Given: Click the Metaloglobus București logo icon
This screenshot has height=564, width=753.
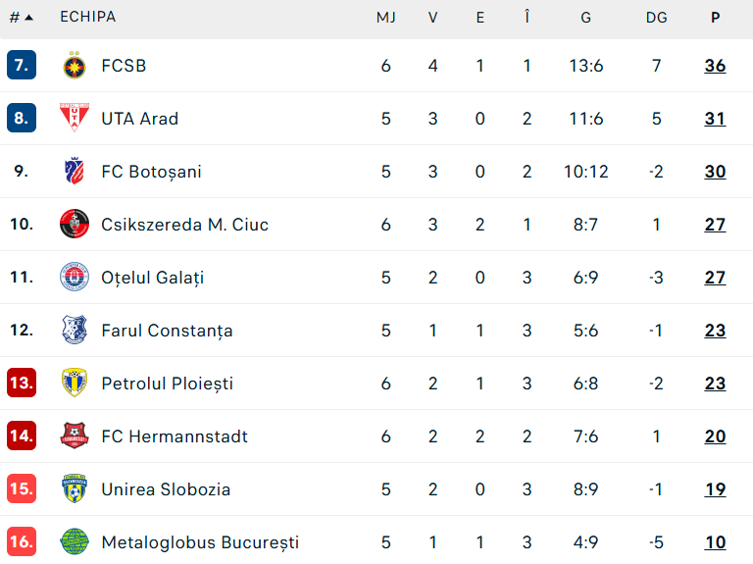Looking at the screenshot, I should point(74,542).
